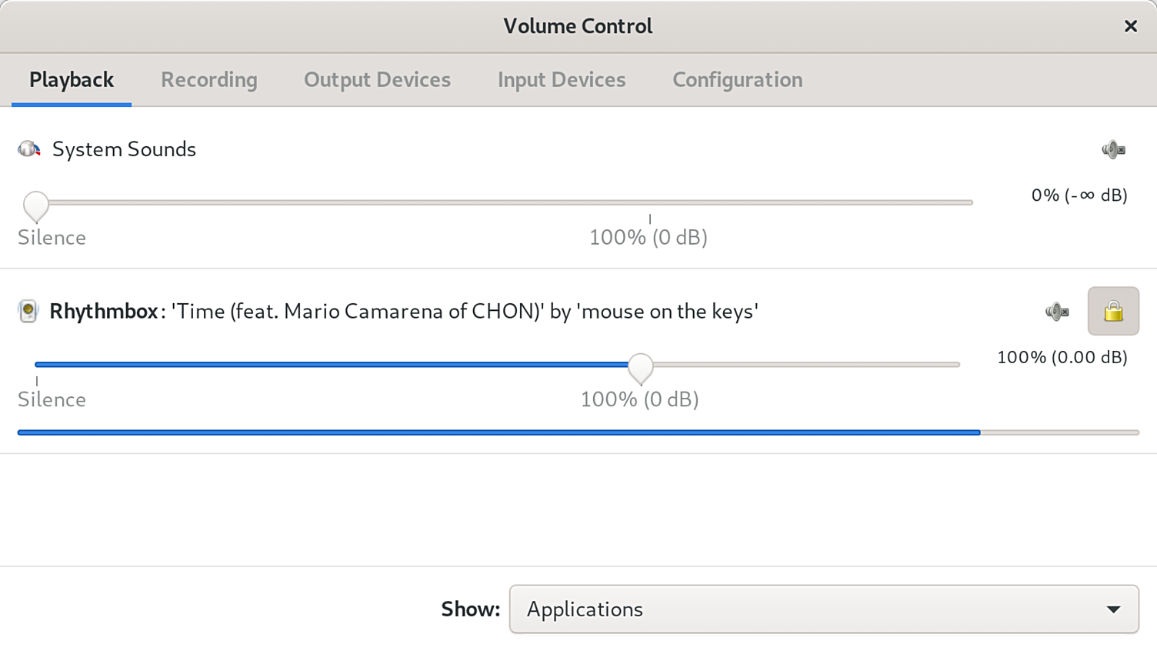Click the System Sounds slider 100% mark
1157x651 pixels.
(650, 203)
